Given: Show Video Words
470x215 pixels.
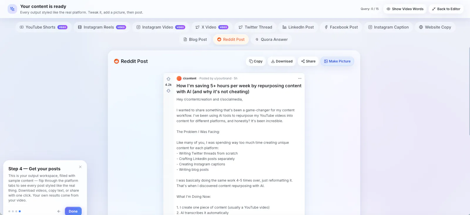Looking at the screenshot, I should click(x=405, y=9).
